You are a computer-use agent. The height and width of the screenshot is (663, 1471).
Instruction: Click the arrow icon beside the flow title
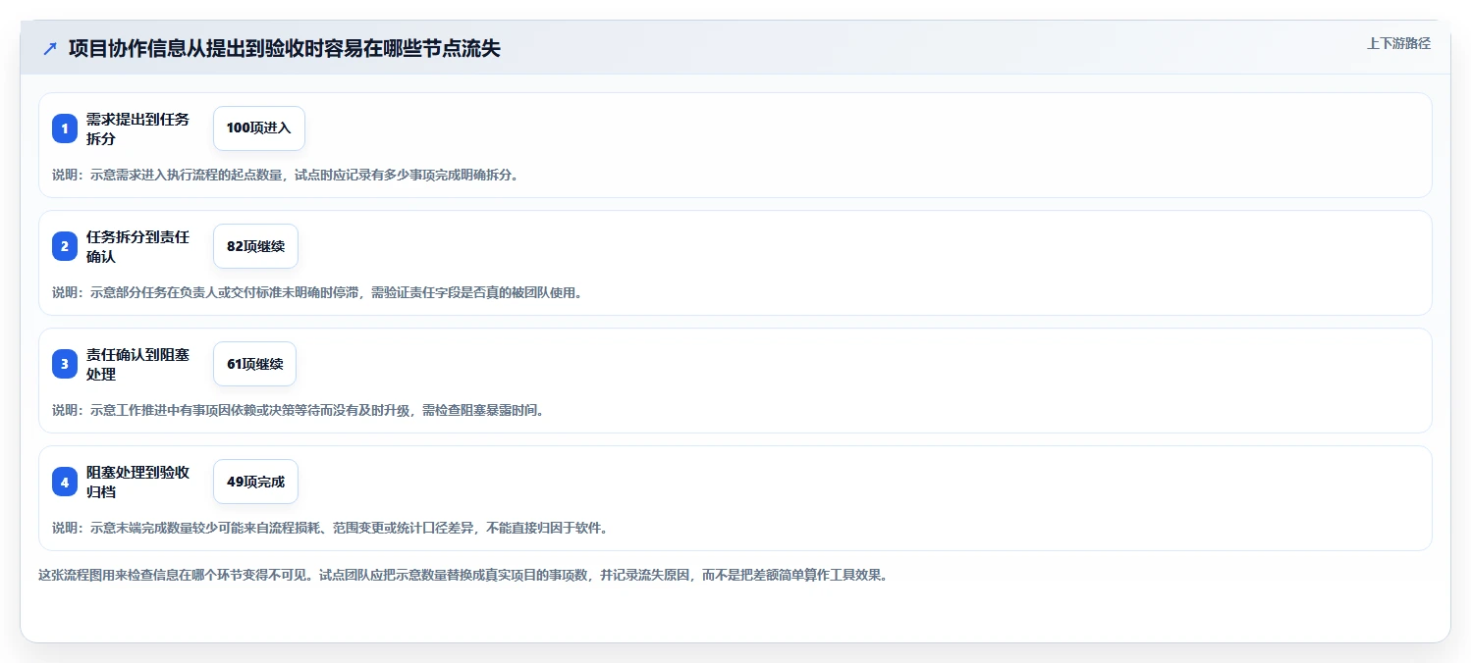[50, 48]
